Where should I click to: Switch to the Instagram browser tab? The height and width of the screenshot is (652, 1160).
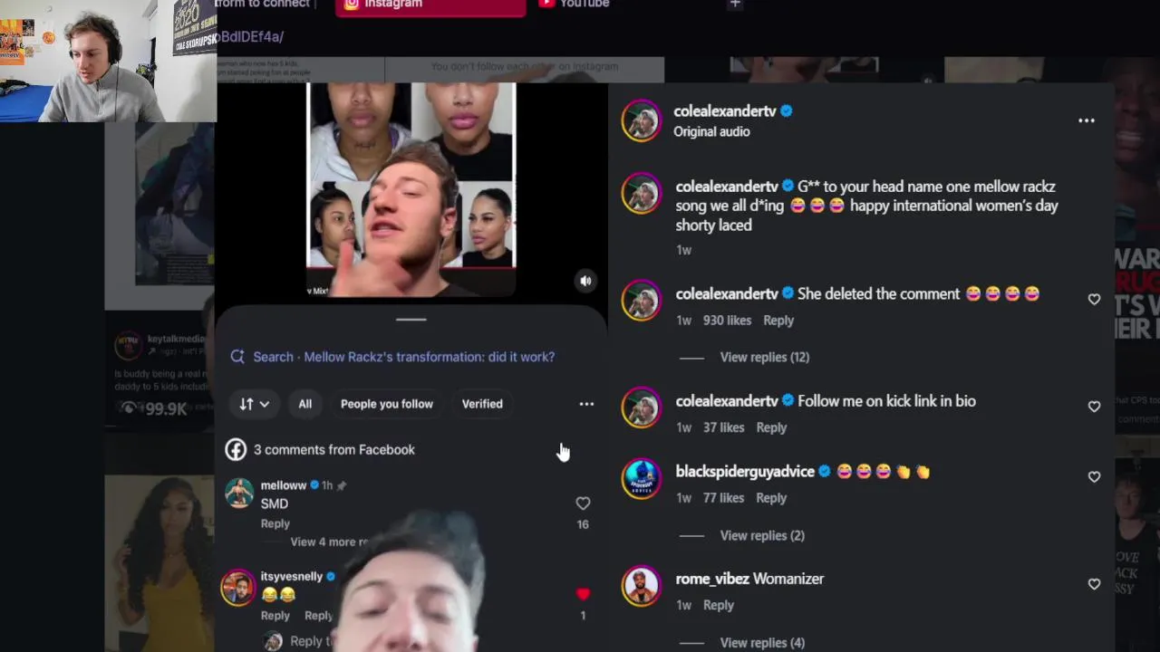click(x=430, y=5)
